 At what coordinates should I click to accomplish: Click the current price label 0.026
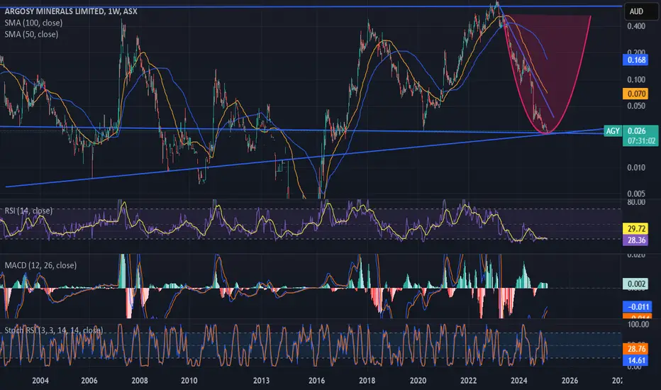[637, 131]
